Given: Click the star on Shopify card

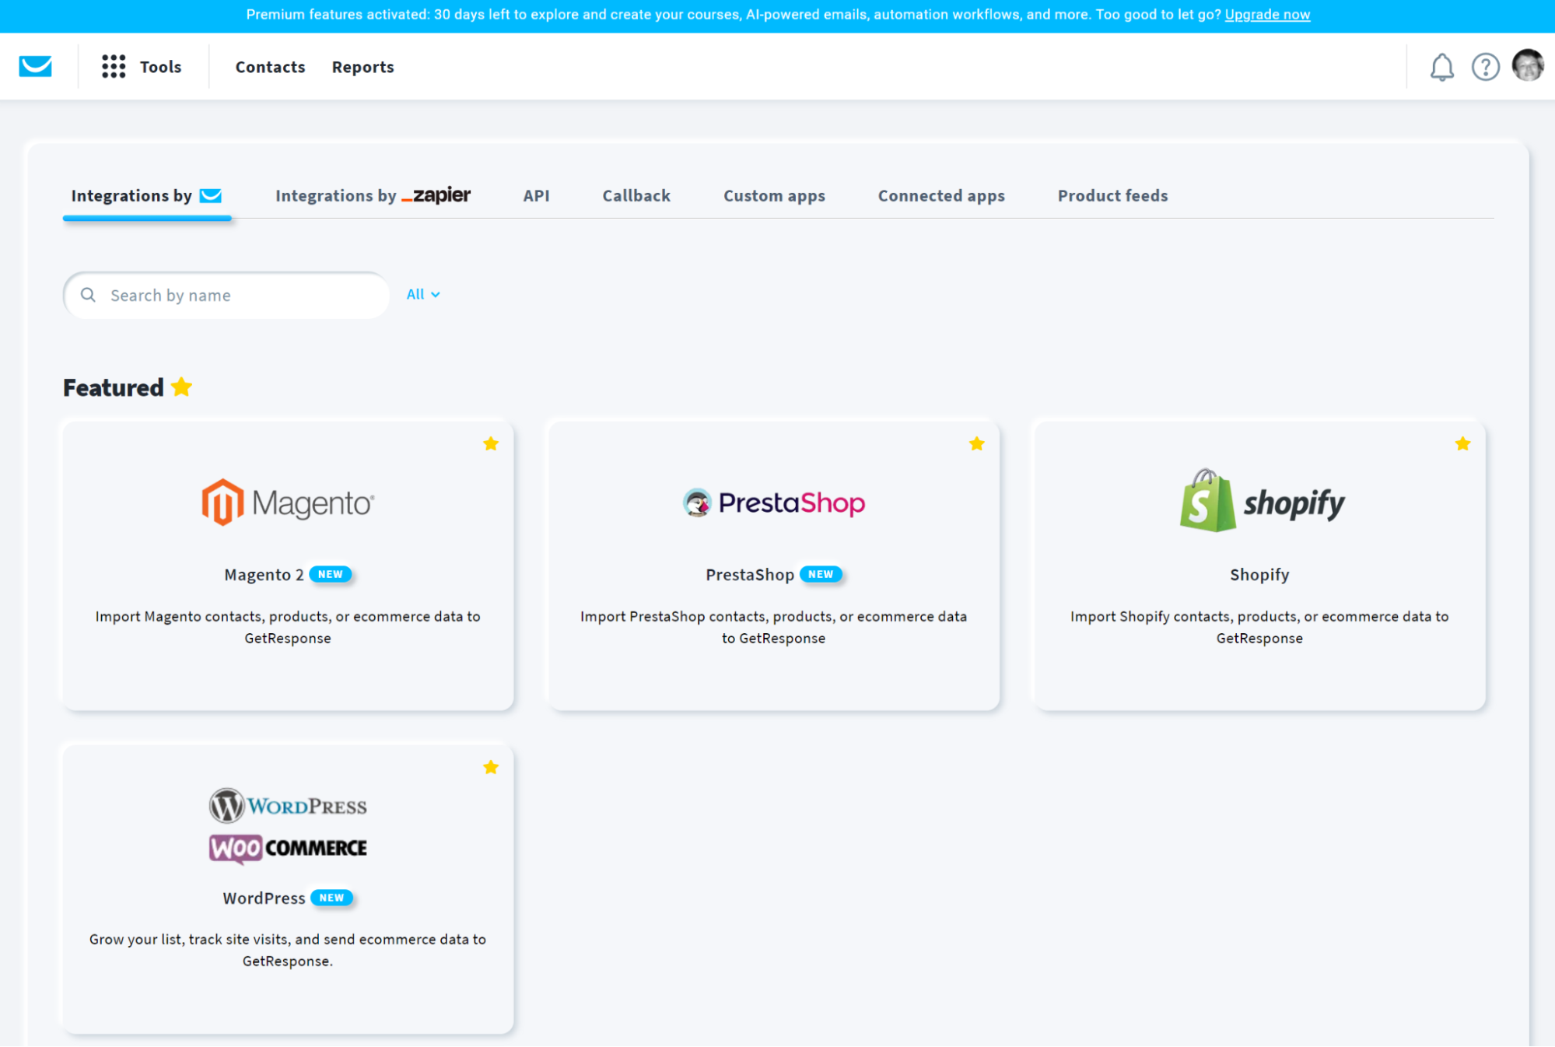Looking at the screenshot, I should 1462,444.
